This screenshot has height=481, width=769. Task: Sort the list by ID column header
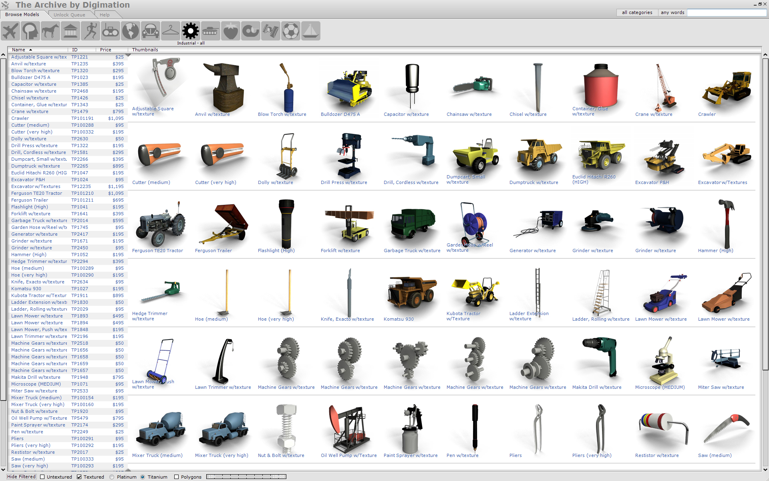coord(82,50)
